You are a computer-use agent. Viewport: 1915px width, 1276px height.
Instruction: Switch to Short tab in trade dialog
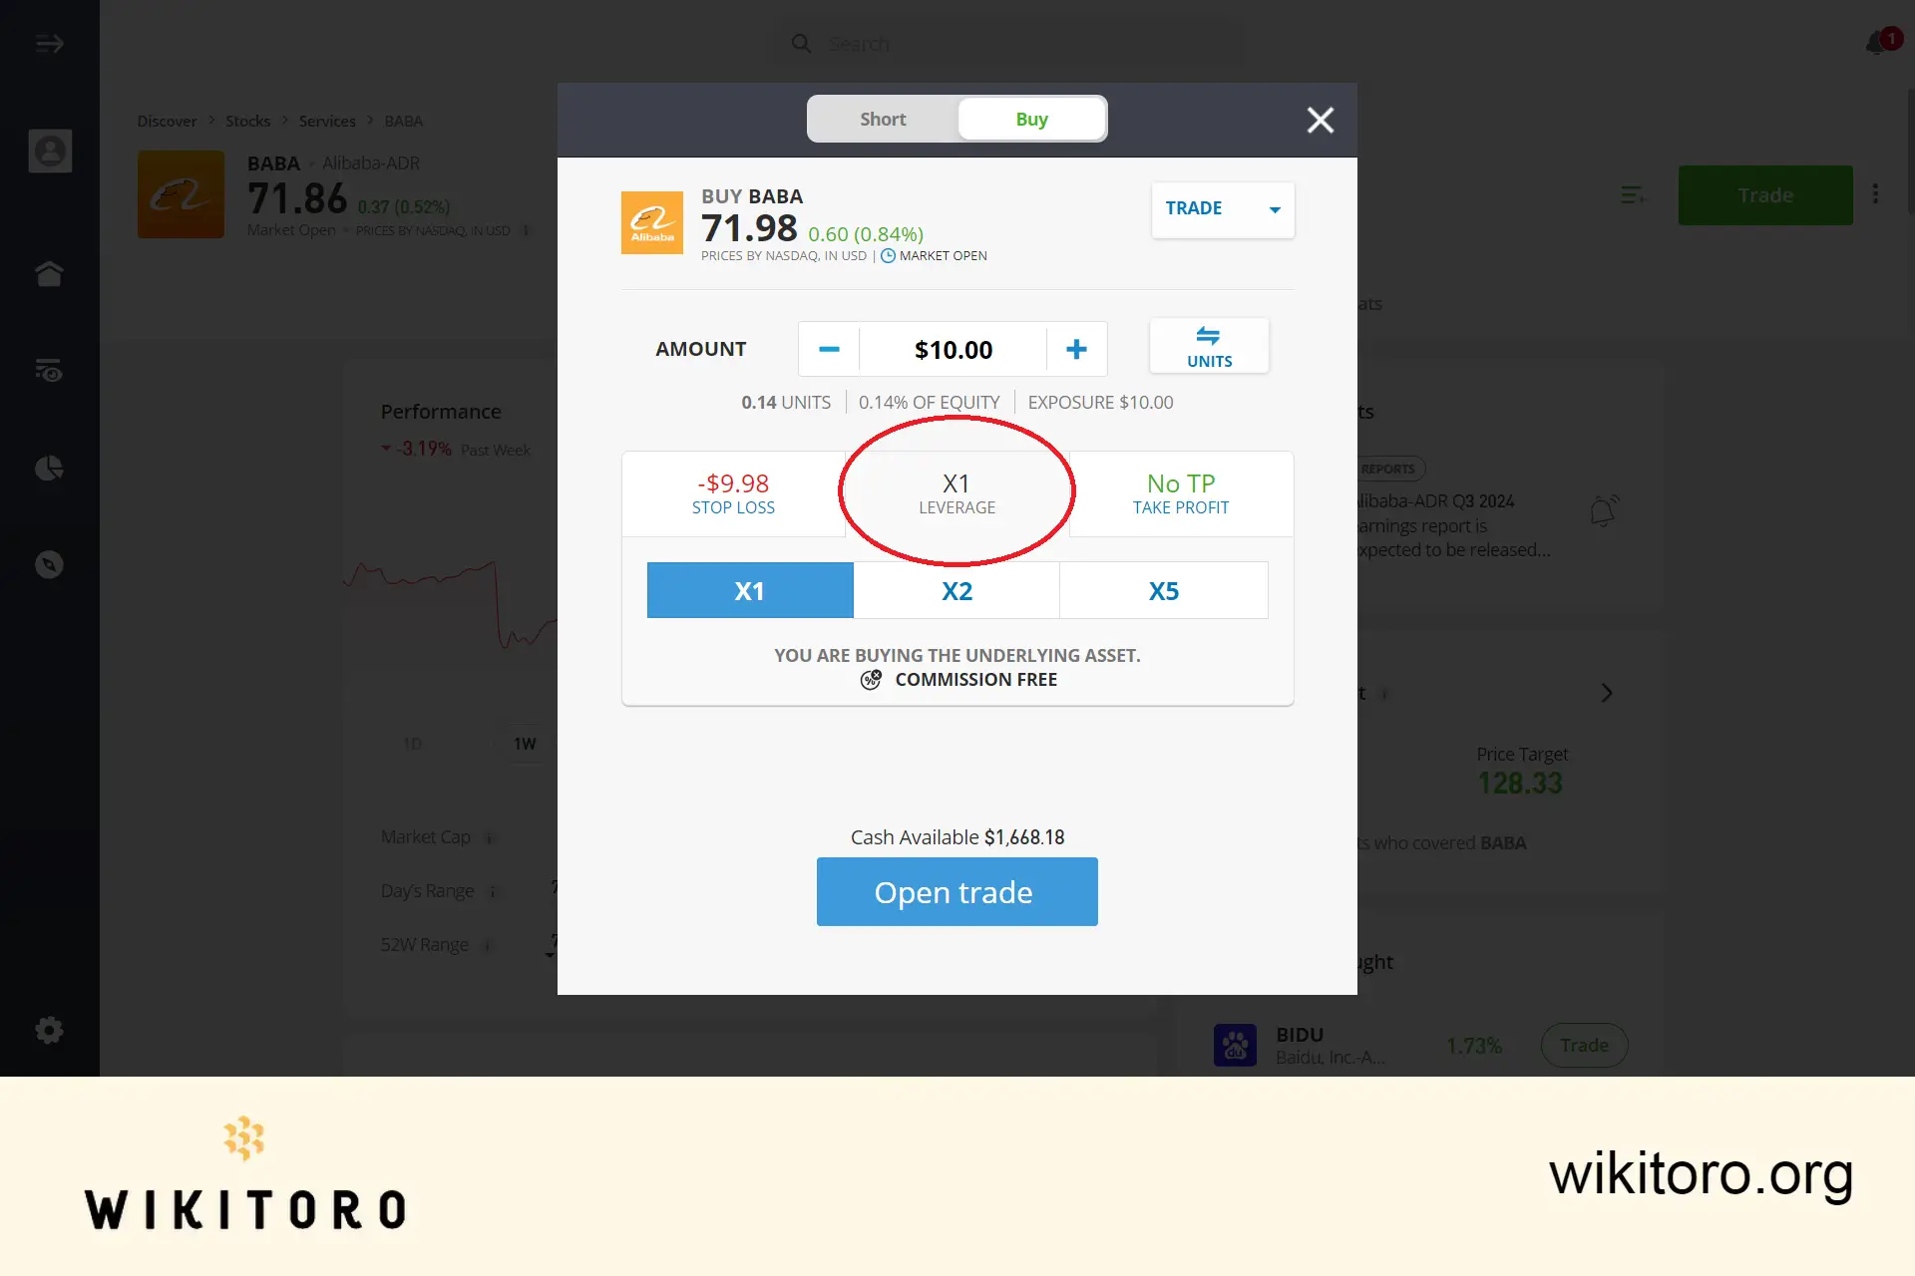882,119
